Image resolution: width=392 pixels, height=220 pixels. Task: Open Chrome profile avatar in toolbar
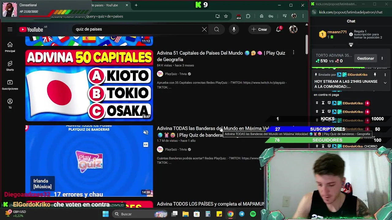294,16
